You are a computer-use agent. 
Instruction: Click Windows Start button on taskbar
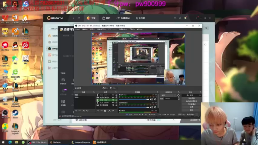pyautogui.click(x=3, y=142)
